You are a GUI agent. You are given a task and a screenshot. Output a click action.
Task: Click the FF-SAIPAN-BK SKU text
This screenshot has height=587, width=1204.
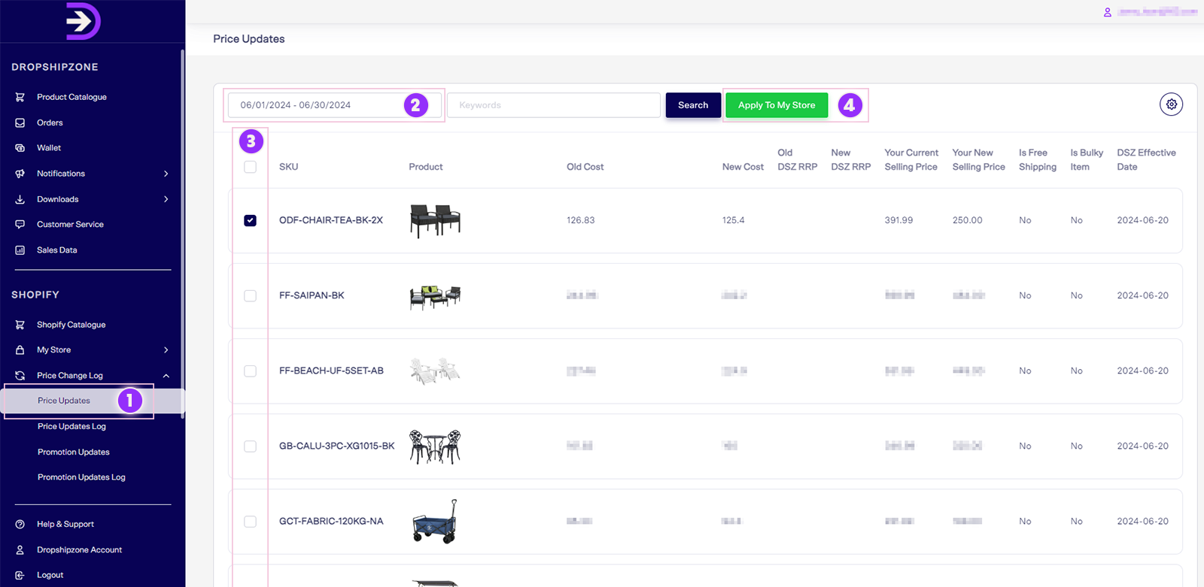pyautogui.click(x=312, y=295)
